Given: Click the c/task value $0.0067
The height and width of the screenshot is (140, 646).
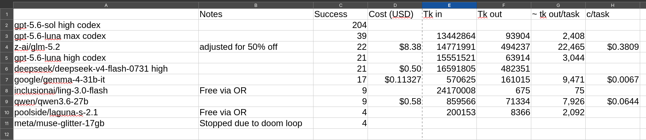Looking at the screenshot, I should point(613,80).
